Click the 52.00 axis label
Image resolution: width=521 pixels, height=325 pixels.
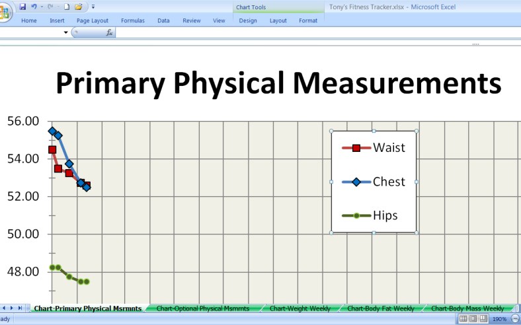pos(23,196)
